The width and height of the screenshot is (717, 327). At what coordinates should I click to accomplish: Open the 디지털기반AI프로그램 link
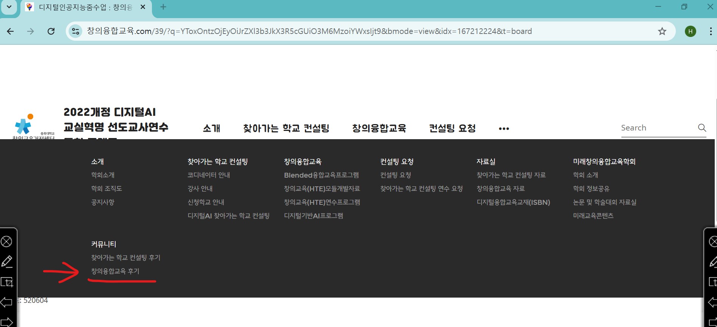(314, 216)
